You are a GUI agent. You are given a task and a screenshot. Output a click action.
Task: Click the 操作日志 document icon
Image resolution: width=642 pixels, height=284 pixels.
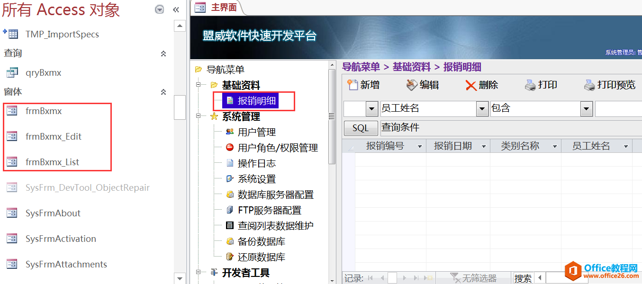point(230,163)
